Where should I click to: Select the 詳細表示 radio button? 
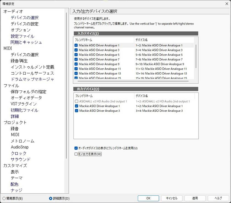[51, 198]
